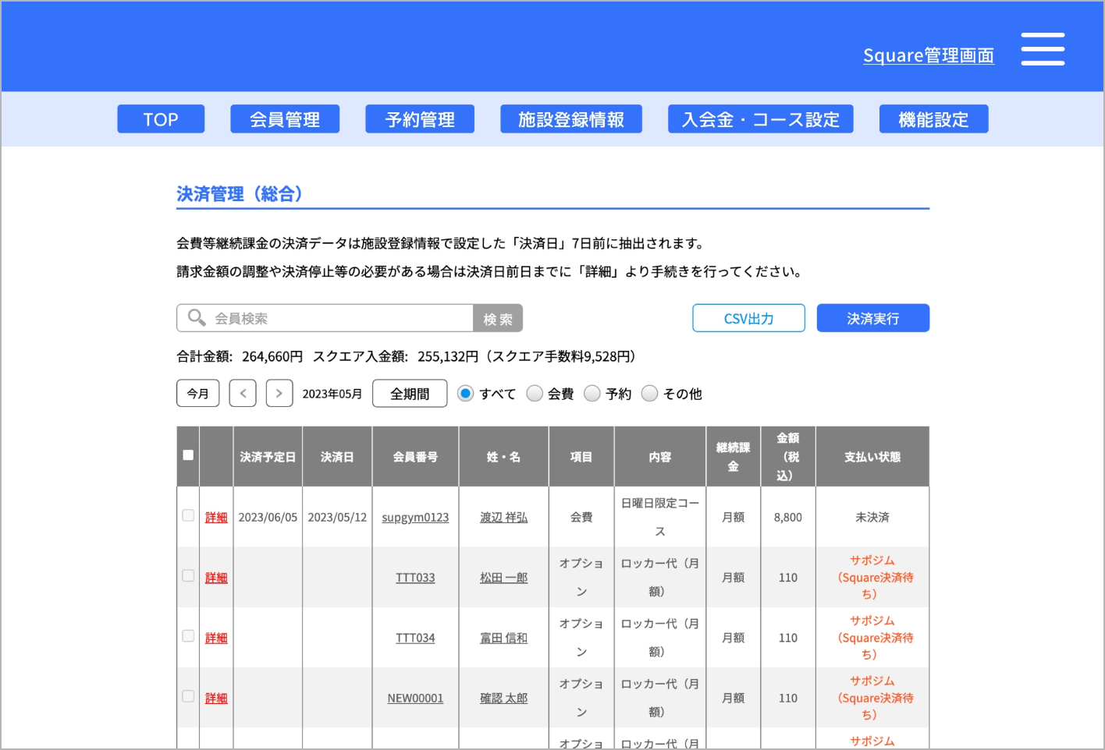
Task: Open the hamburger menu icon
Action: 1043,49
